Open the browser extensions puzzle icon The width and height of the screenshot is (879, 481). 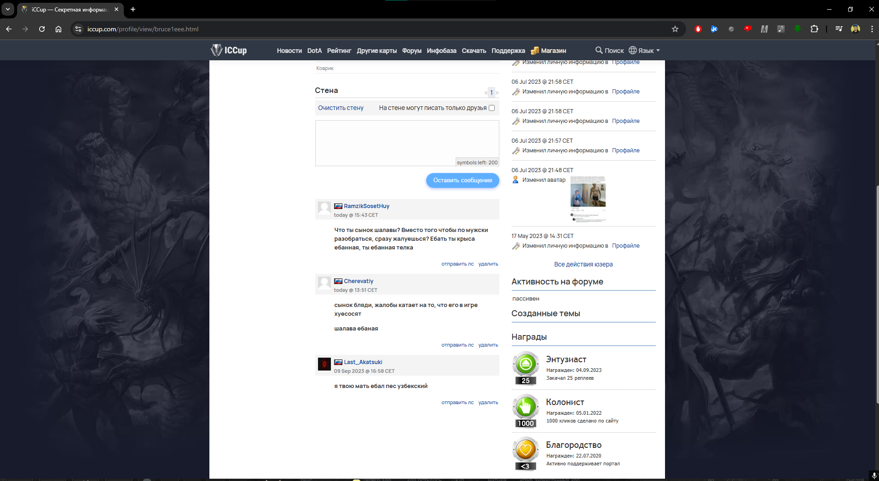click(814, 29)
